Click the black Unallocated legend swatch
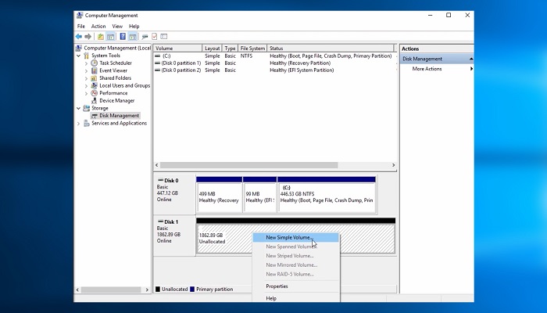 158,290
